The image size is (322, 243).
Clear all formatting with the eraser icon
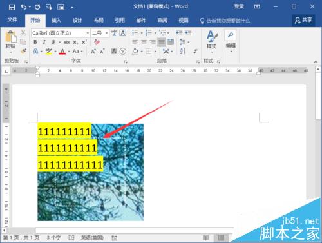coord(97,42)
